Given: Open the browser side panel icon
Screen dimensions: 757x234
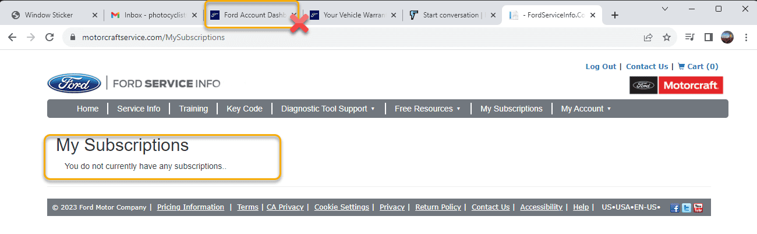Looking at the screenshot, I should tap(709, 37).
